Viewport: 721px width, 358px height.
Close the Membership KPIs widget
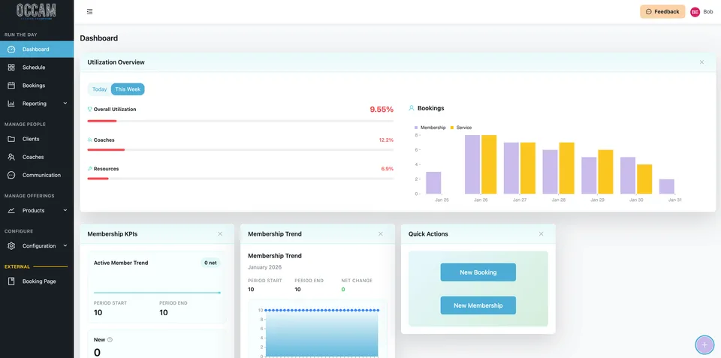(220, 234)
